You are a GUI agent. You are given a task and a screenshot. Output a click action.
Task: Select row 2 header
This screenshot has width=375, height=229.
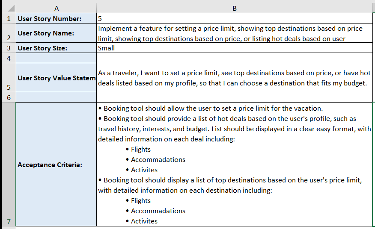coord(9,33)
